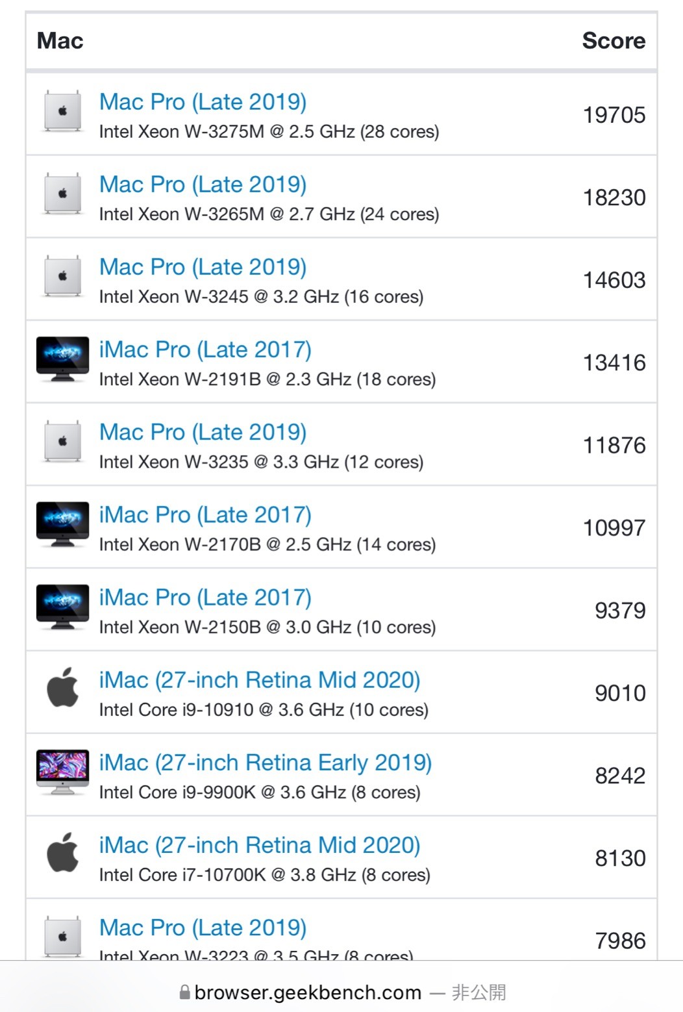Viewport: 683px width, 1012px height.
Task: Click the Mac Pro icon for W-3235 entry
Action: [x=62, y=441]
